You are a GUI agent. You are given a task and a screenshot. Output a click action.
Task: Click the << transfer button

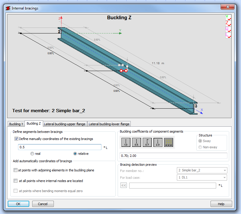124,185
